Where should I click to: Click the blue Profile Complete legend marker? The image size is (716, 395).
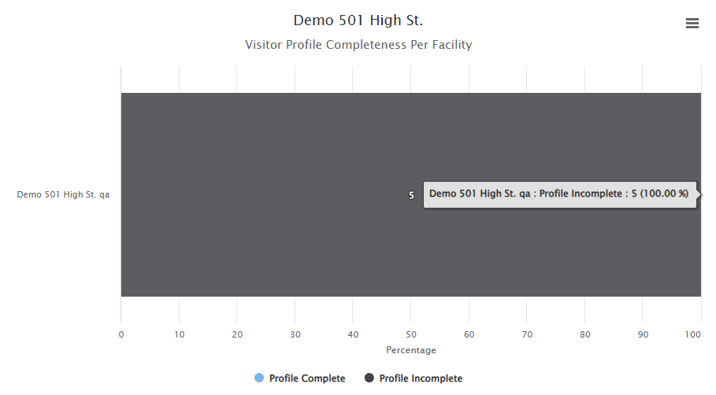pyautogui.click(x=259, y=378)
